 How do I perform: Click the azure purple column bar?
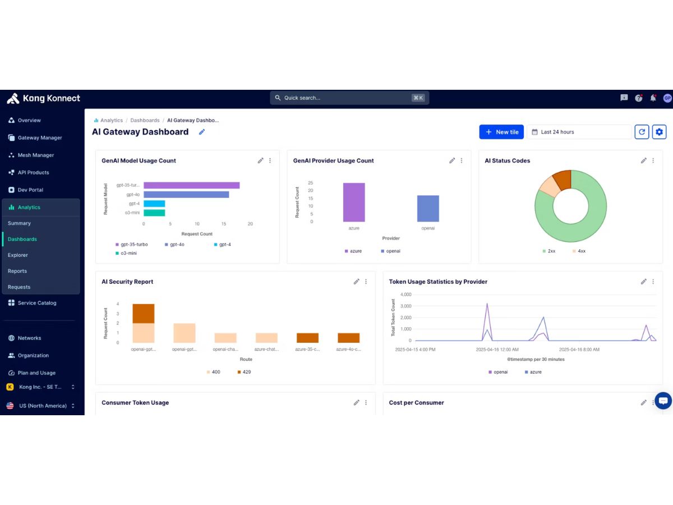pyautogui.click(x=354, y=203)
